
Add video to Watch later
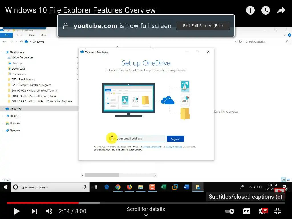[x=265, y=10]
